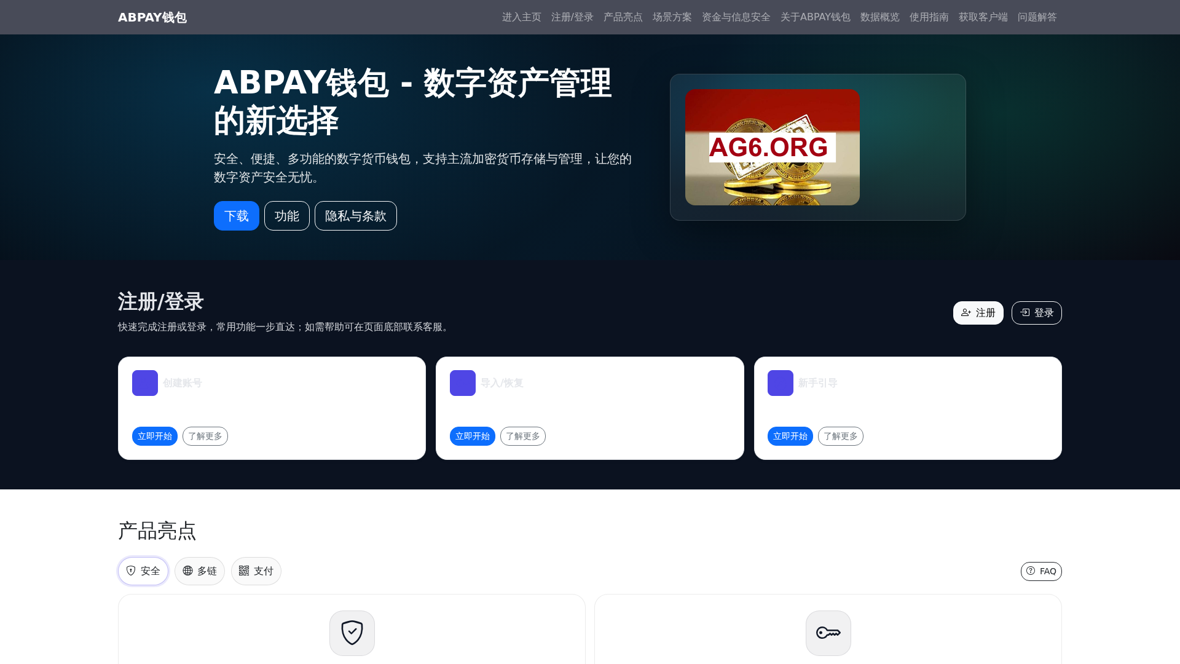This screenshot has width=1180, height=664.
Task: Click the ABPAY钱包 logo in the header
Action: [x=152, y=17]
